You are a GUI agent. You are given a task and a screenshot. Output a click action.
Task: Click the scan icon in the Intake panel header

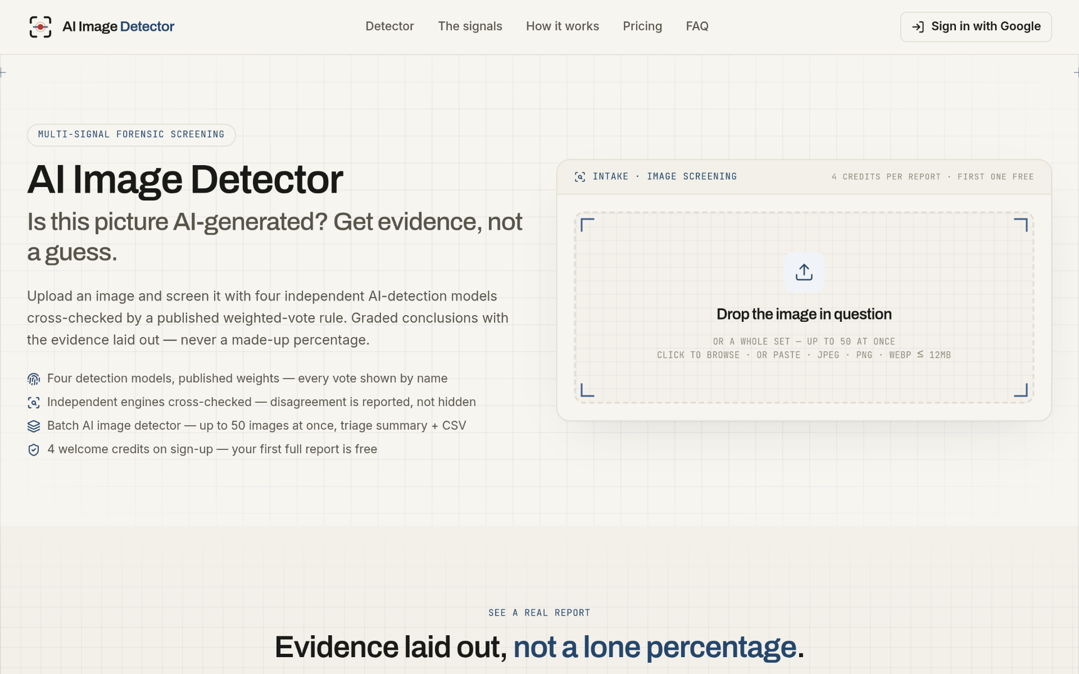pos(580,177)
